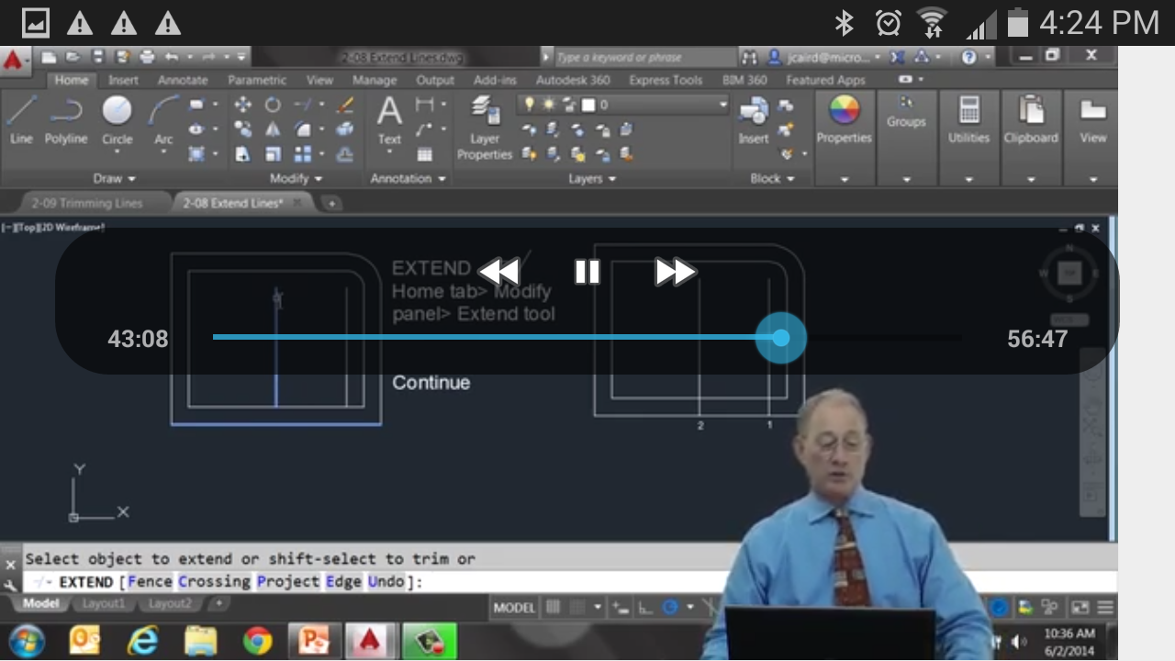The image size is (1175, 661).
Task: Click the Continue text in drawing
Action: (x=431, y=382)
